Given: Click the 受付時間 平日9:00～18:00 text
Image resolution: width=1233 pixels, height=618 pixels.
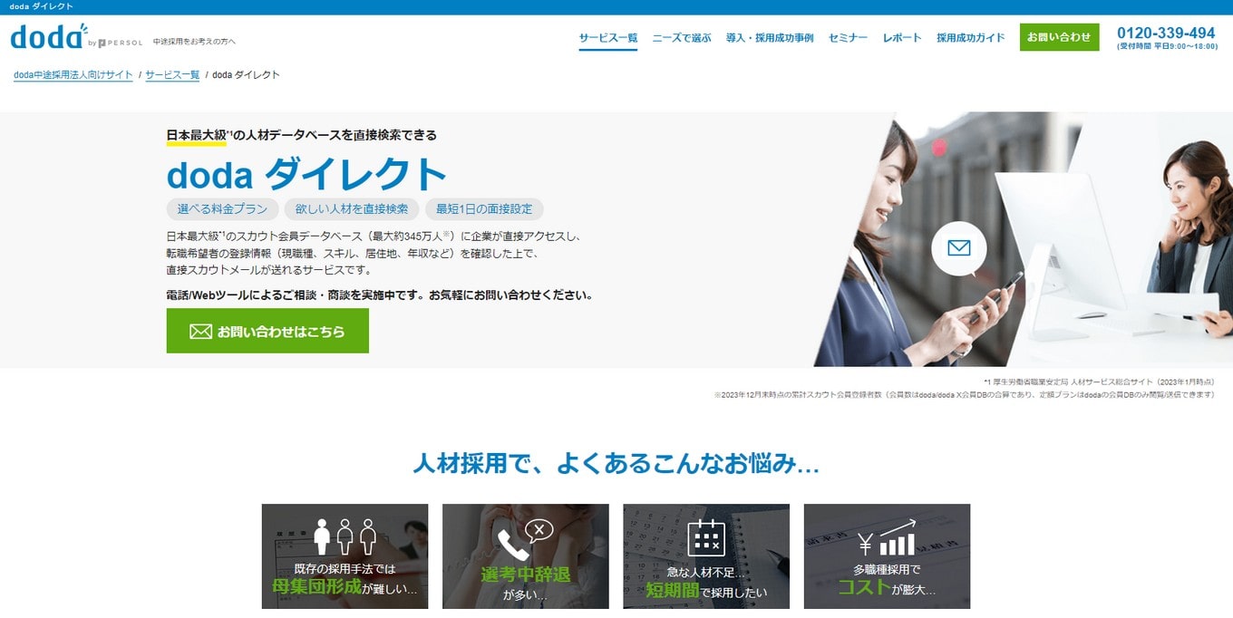Looking at the screenshot, I should pos(1168,46).
